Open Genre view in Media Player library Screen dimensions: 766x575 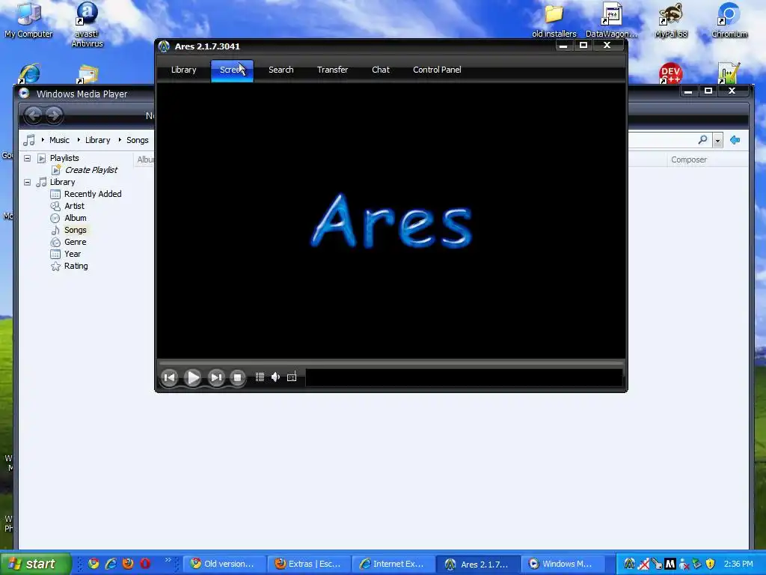[76, 242]
